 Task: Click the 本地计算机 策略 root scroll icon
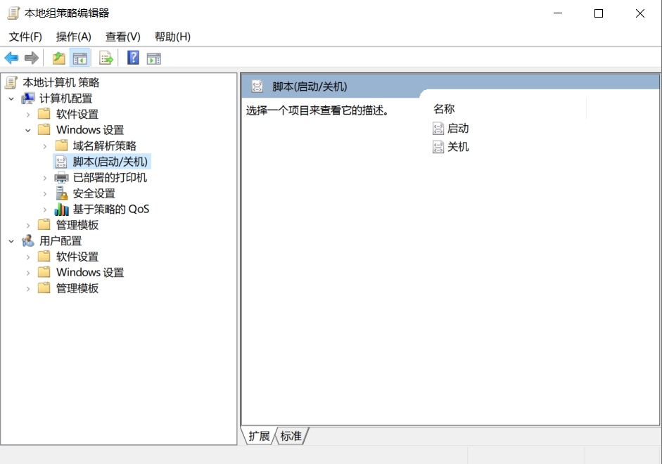11,83
